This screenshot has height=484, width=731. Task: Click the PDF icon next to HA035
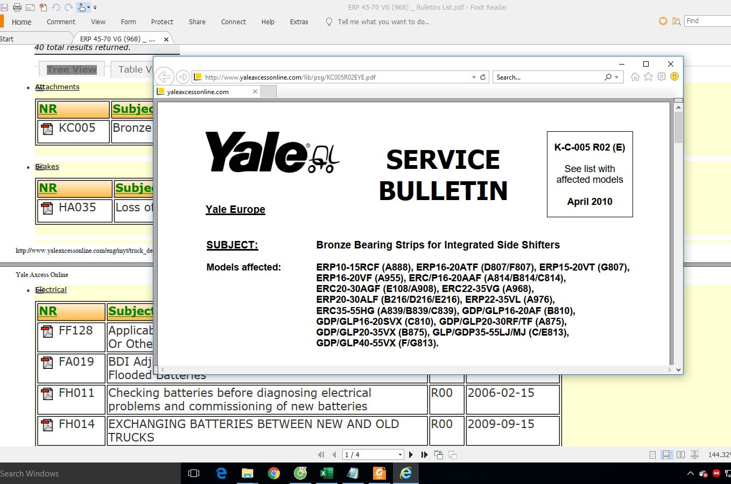coord(47,208)
